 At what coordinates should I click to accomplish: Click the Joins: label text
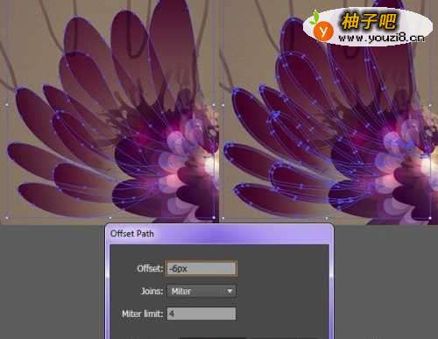pos(152,291)
